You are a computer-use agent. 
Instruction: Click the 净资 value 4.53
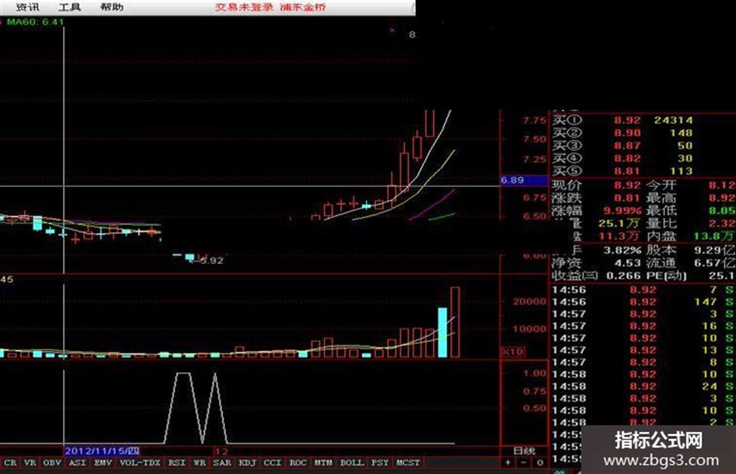pos(628,263)
